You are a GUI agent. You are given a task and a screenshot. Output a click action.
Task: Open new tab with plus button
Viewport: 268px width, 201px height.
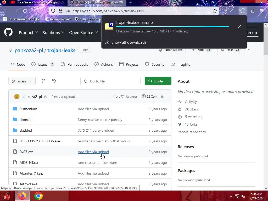[x=131, y=2]
